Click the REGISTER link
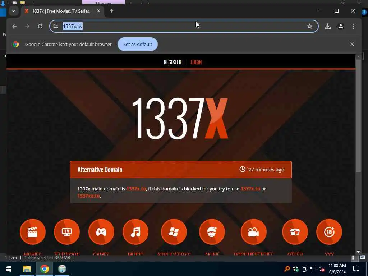Image resolution: width=368 pixels, height=276 pixels. point(173,62)
